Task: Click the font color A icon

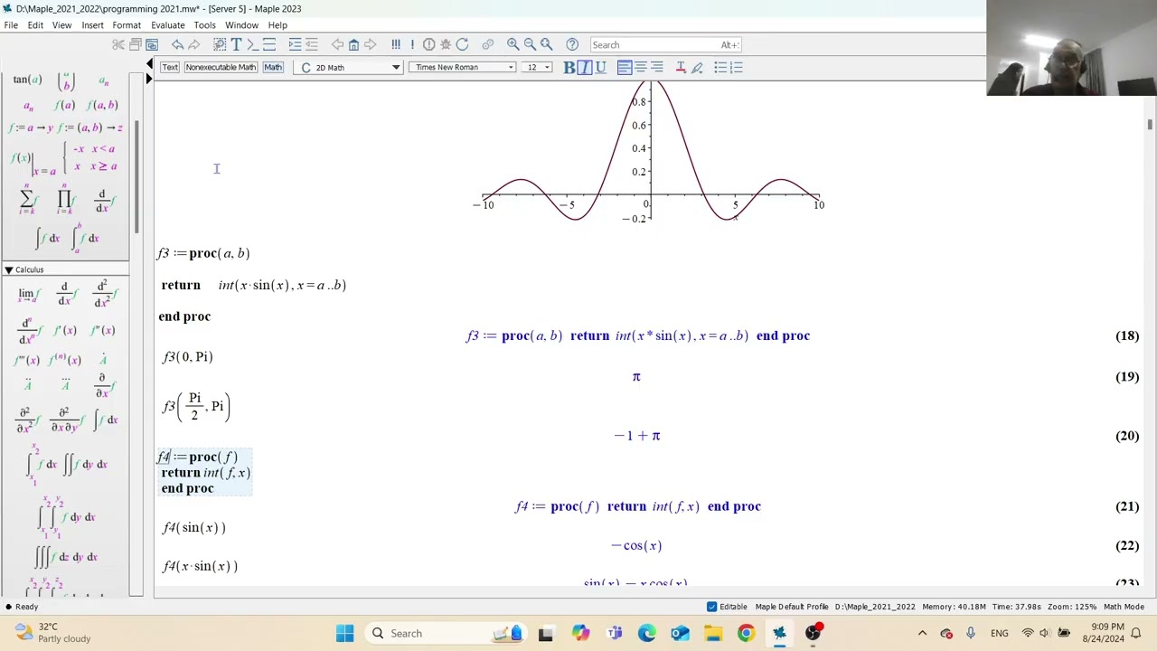Action: pos(681,67)
